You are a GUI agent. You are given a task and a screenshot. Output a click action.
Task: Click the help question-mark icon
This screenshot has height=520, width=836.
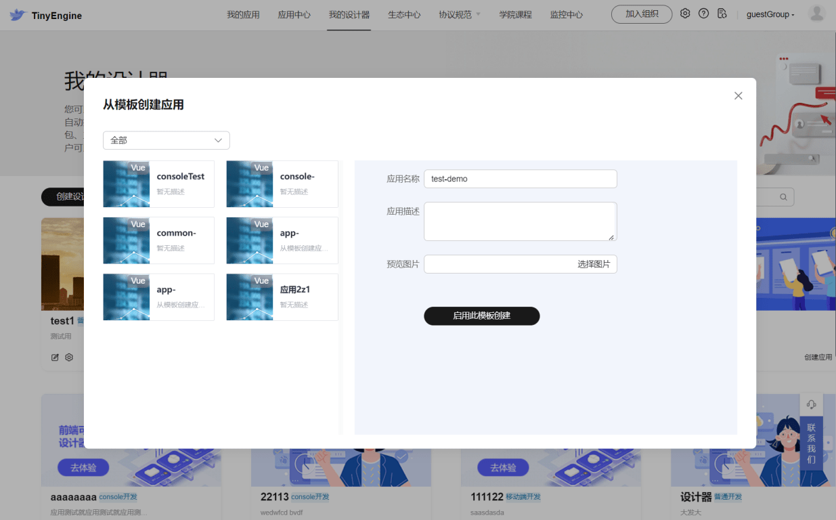[703, 14]
